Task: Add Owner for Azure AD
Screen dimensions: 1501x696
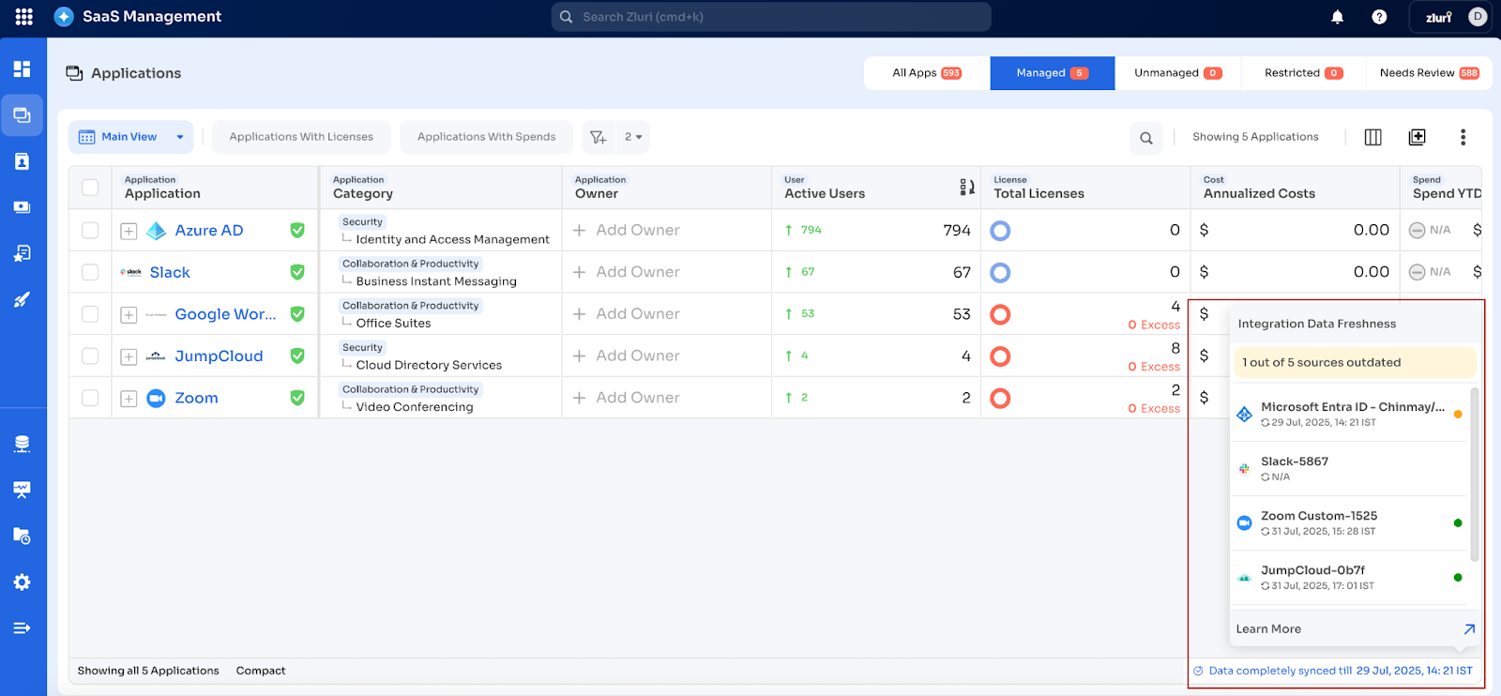Action: tap(627, 230)
